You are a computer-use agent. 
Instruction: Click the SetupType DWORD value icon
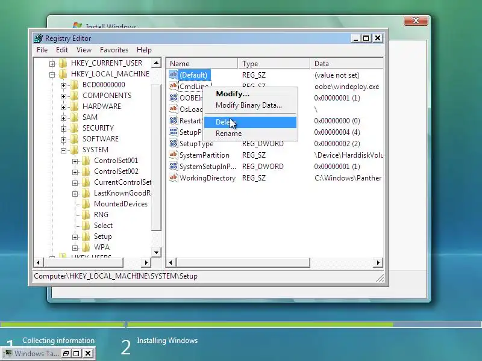coord(174,143)
